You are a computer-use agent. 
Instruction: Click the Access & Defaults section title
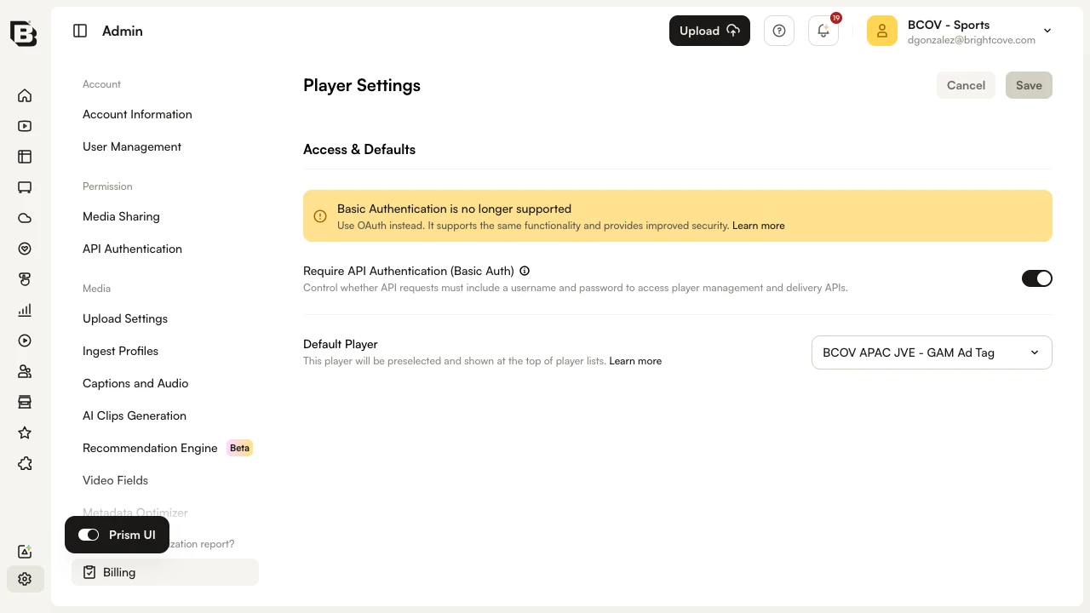(359, 149)
